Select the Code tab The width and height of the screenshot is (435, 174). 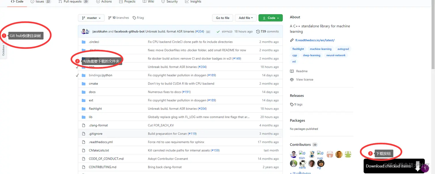coord(17,1)
